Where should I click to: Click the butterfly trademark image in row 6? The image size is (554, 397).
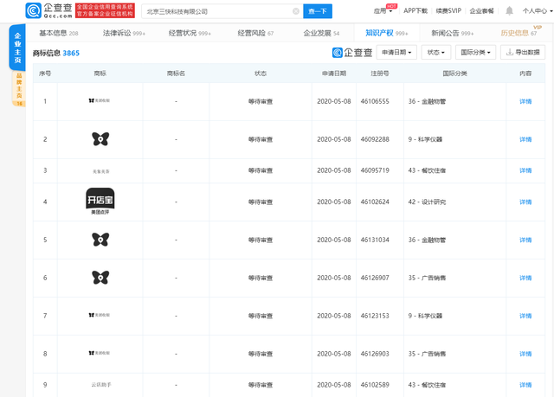100,278
